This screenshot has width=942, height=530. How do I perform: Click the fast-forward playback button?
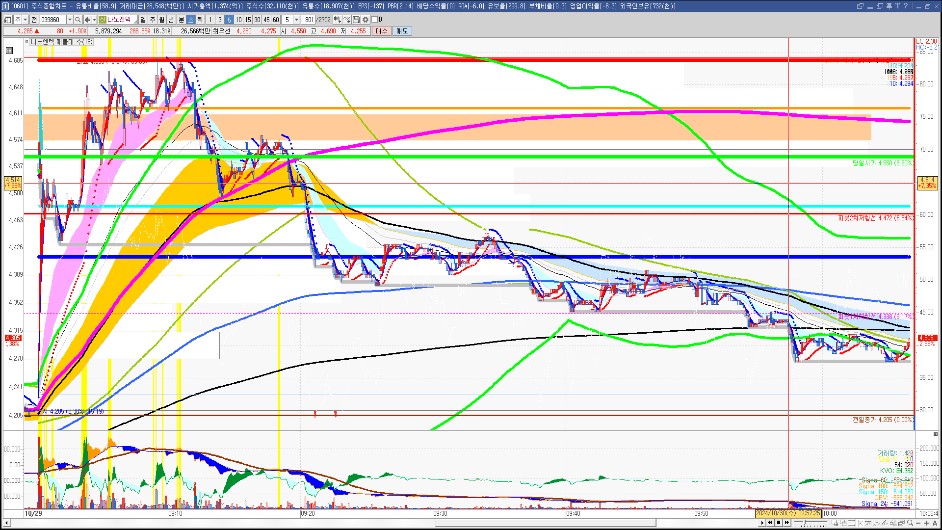pyautogui.click(x=787, y=523)
